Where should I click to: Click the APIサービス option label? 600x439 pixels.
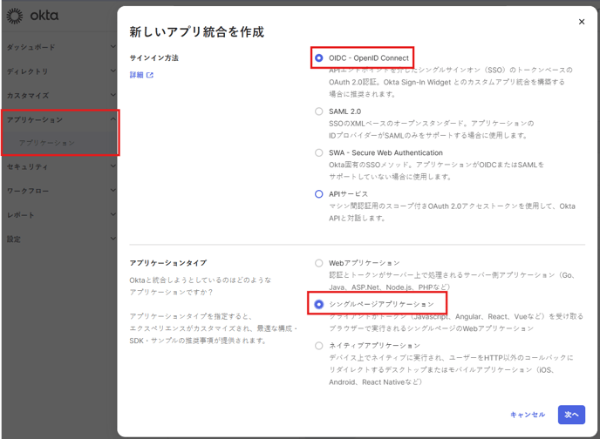[x=348, y=194]
